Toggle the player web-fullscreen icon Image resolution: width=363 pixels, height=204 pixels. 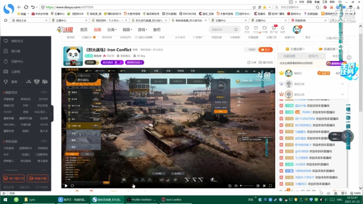tap(264, 186)
